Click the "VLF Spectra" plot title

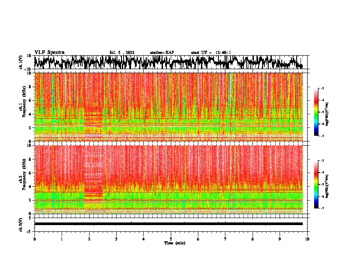pyautogui.click(x=49, y=53)
